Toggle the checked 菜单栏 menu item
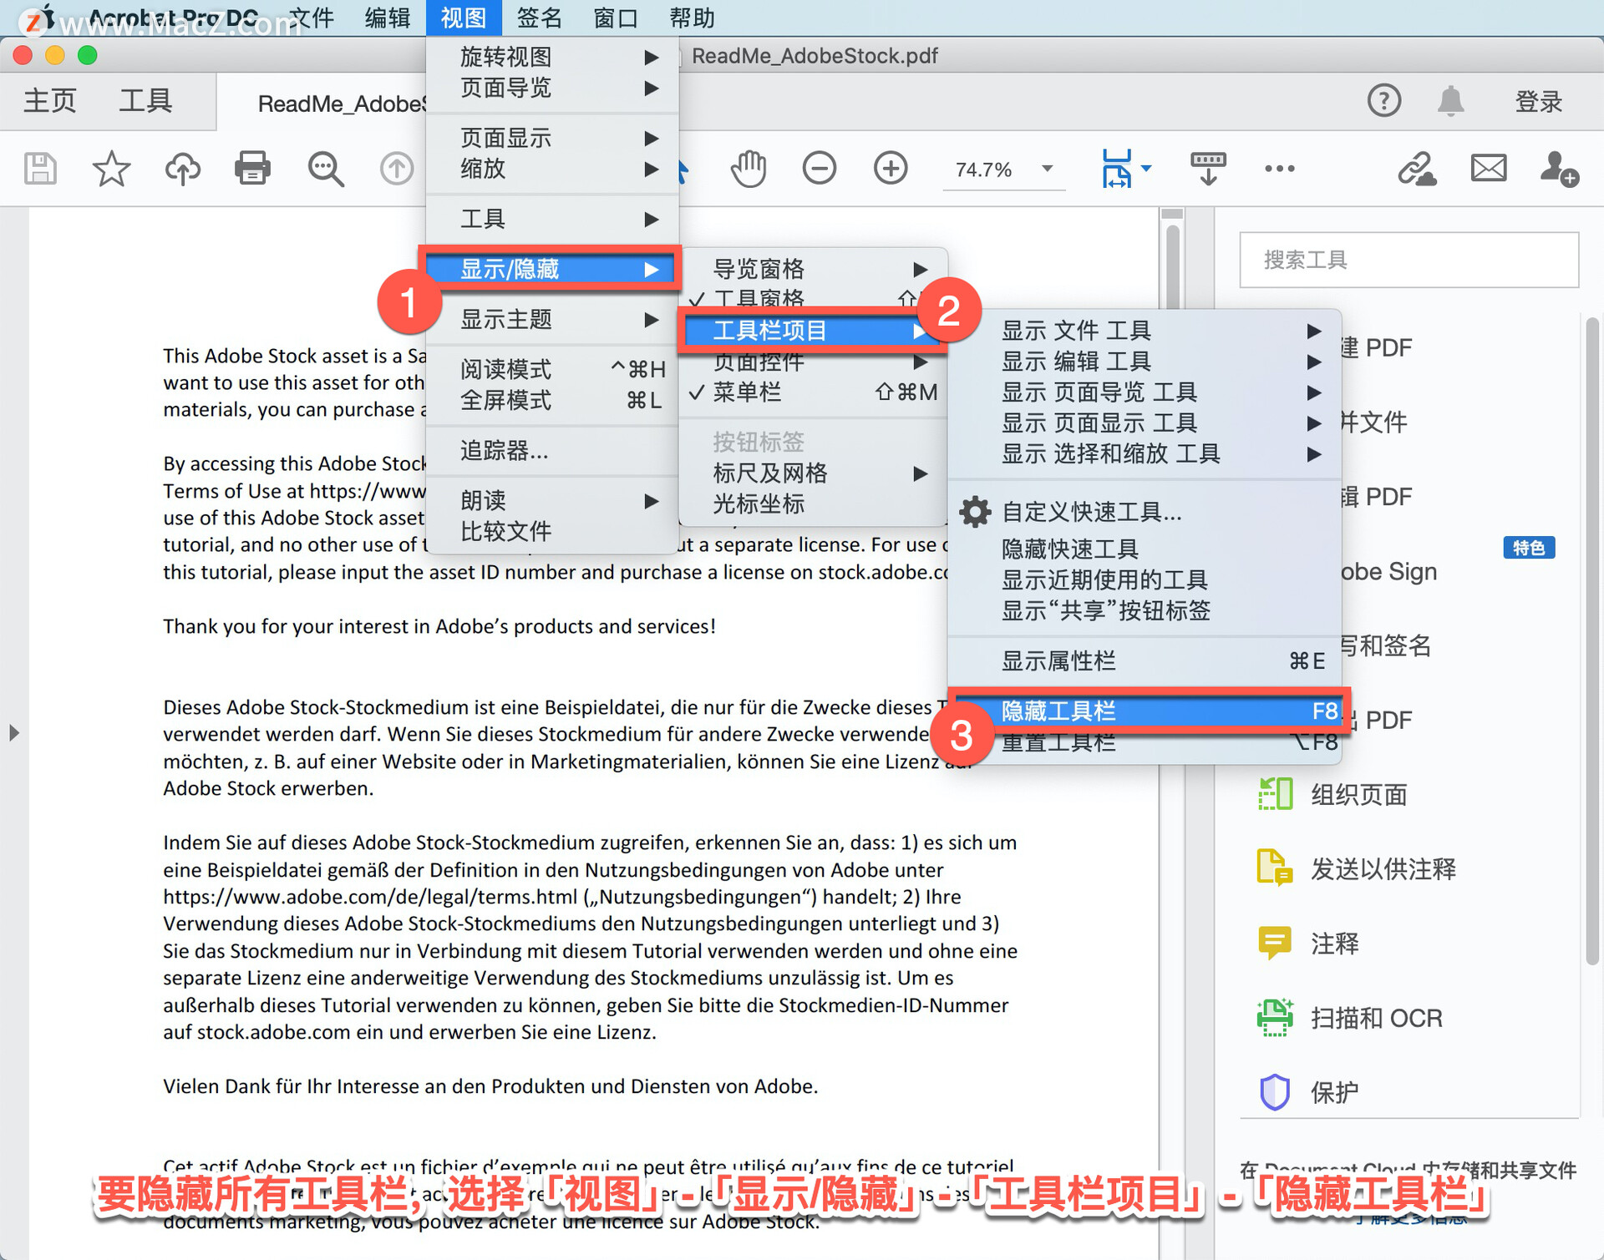Image resolution: width=1604 pixels, height=1260 pixels. [x=813, y=392]
